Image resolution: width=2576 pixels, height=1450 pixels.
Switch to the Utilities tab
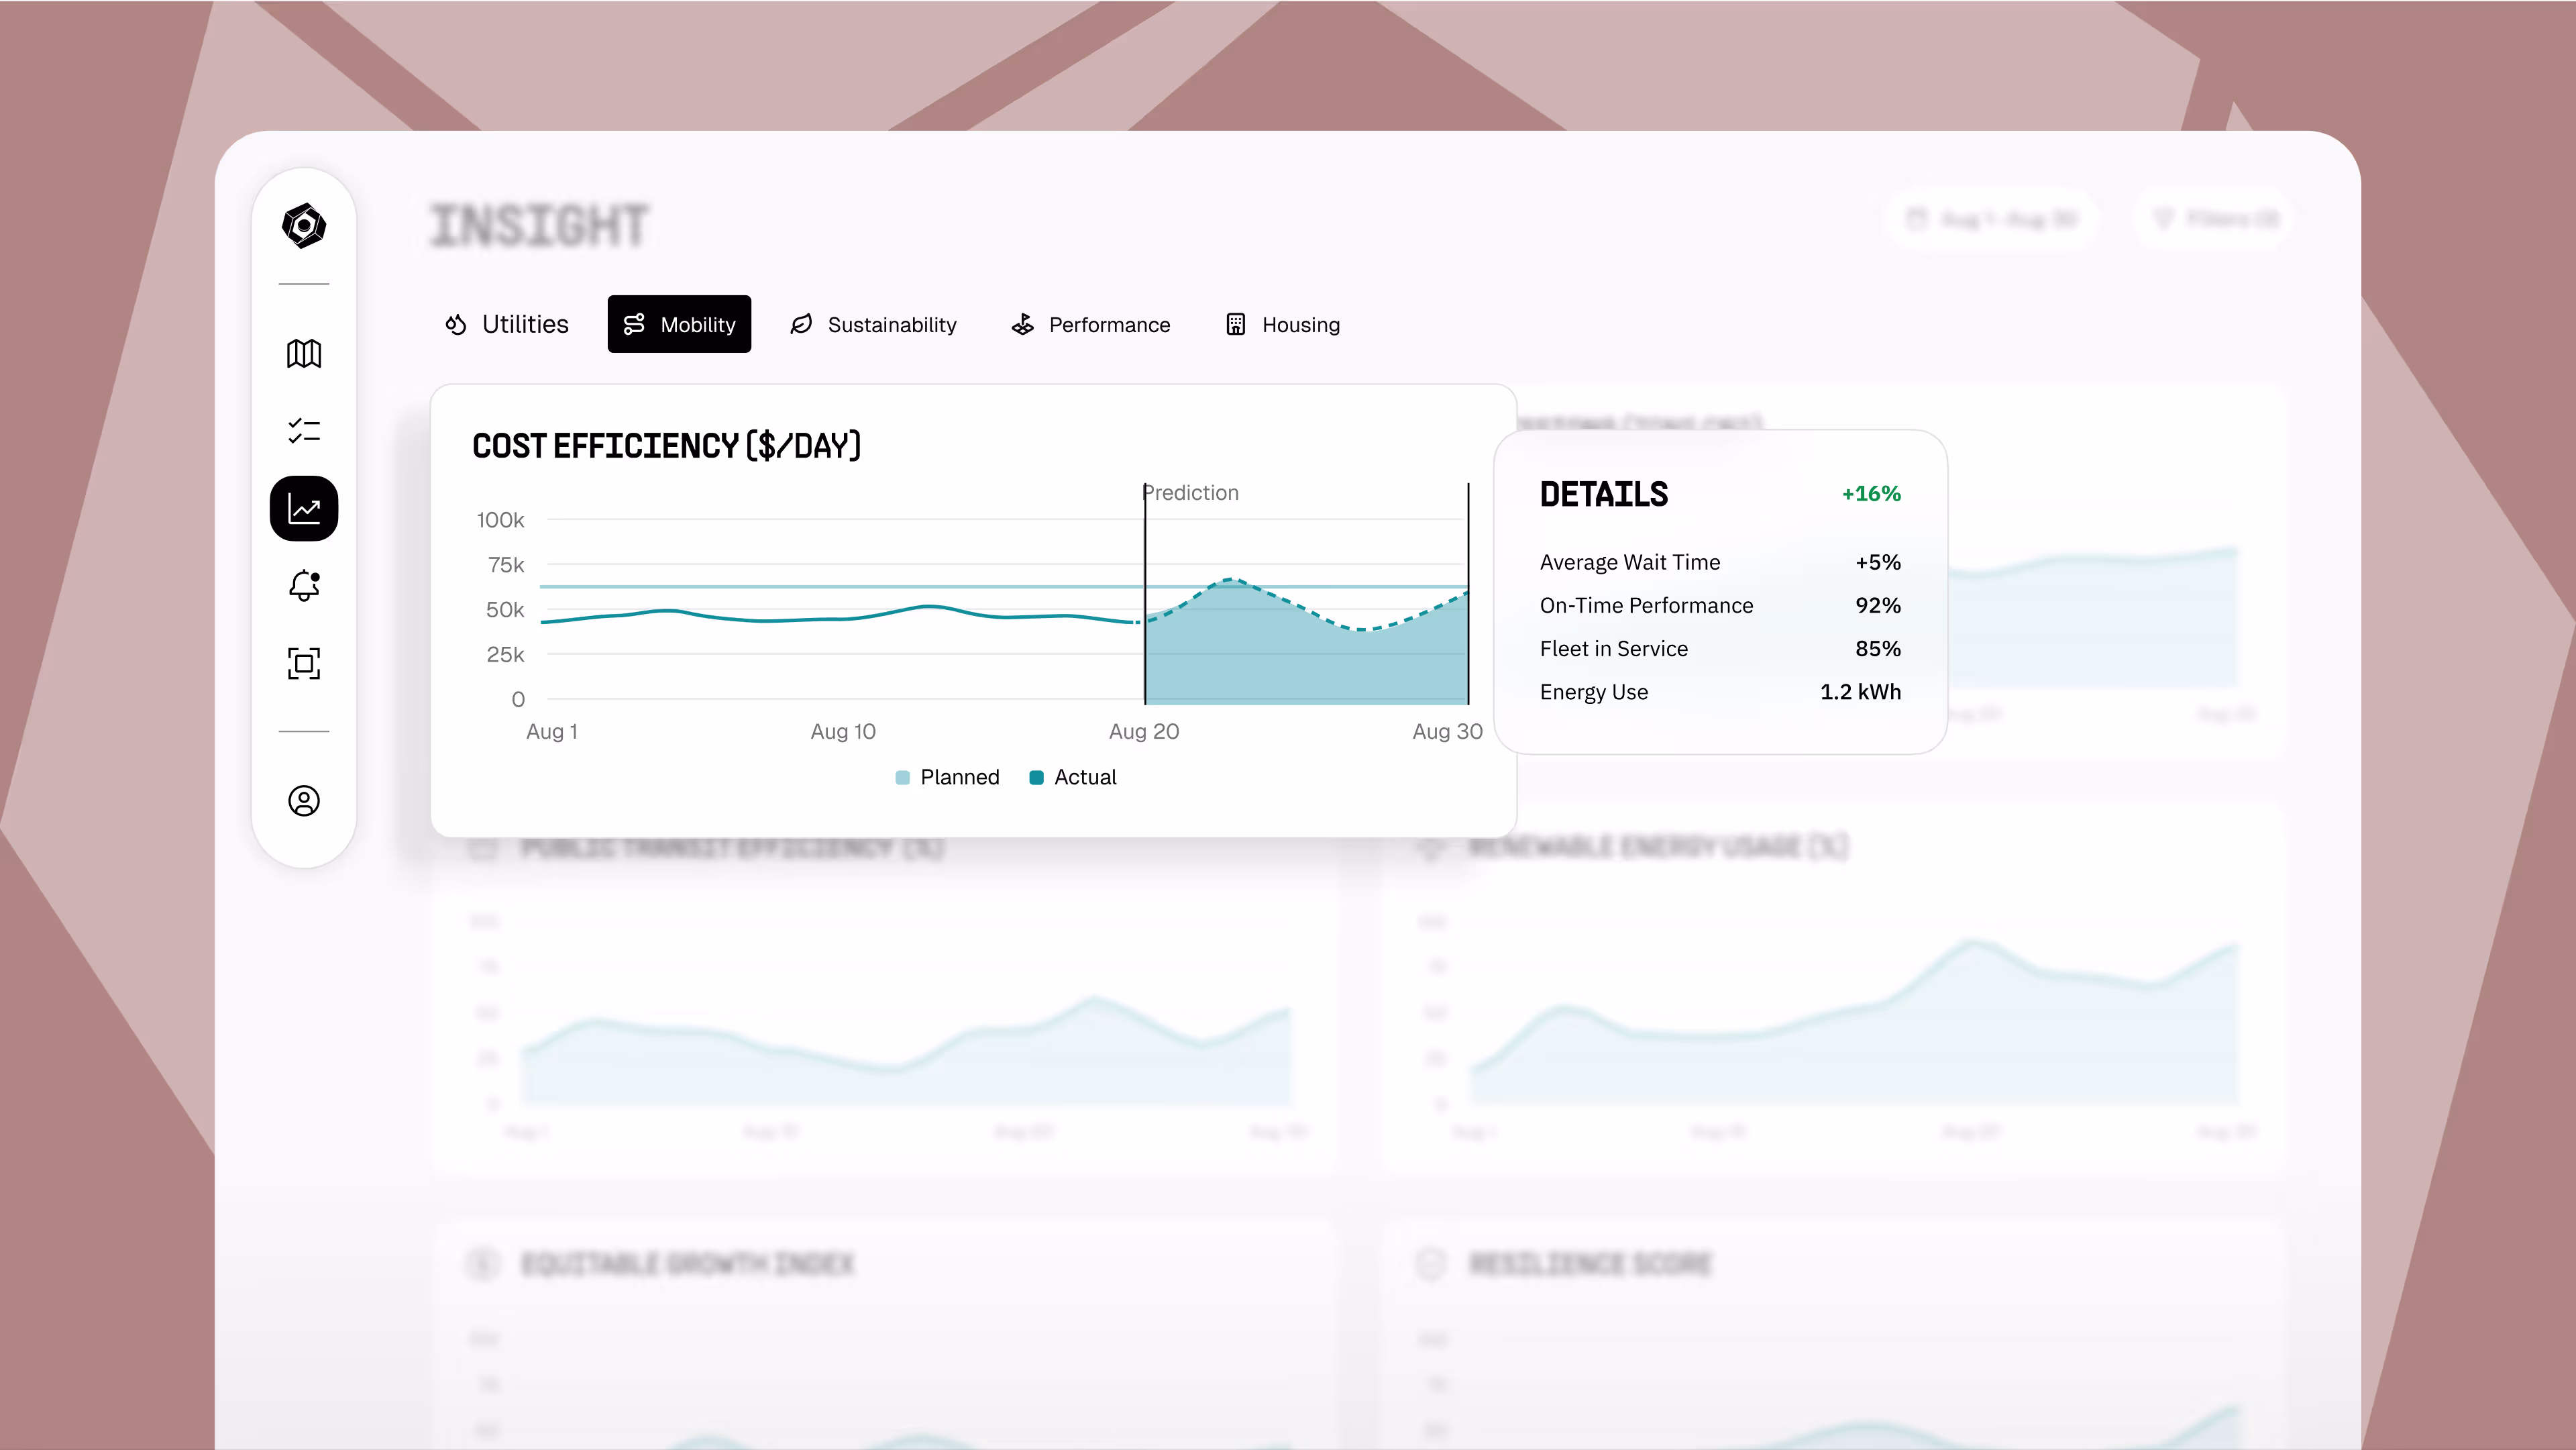click(507, 324)
